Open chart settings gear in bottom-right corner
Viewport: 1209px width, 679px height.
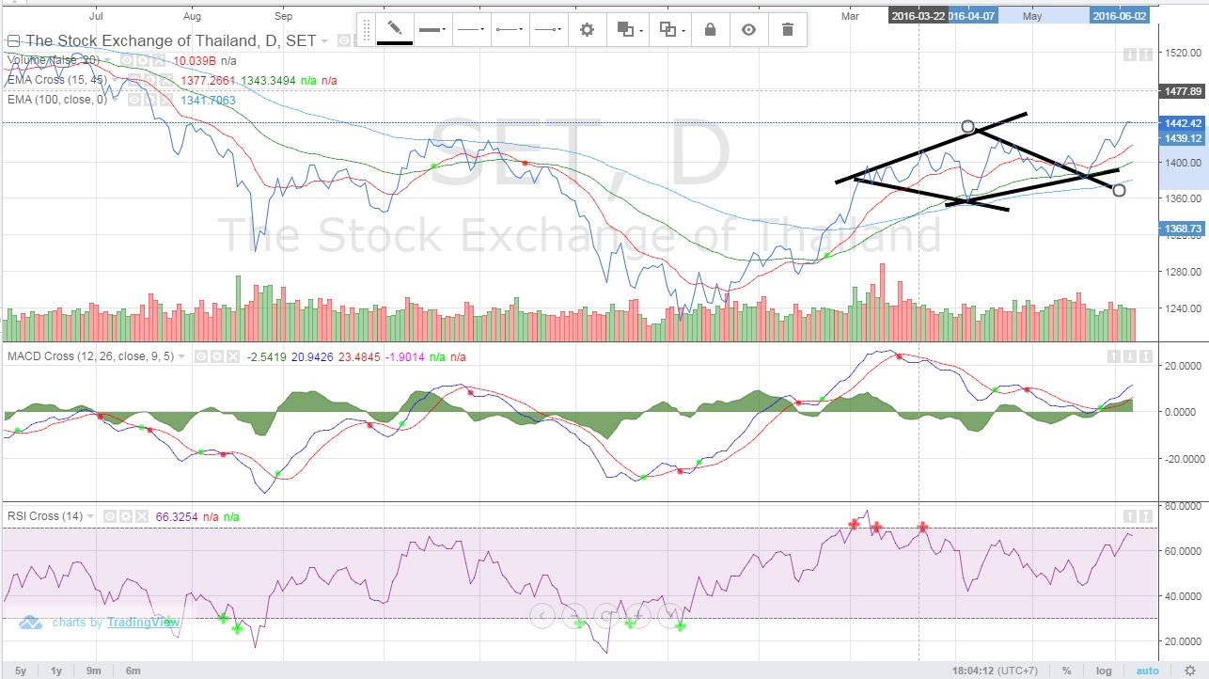pos(1189,671)
